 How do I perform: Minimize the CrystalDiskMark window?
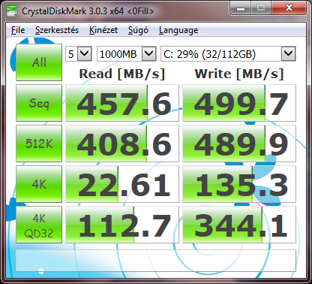[240, 8]
